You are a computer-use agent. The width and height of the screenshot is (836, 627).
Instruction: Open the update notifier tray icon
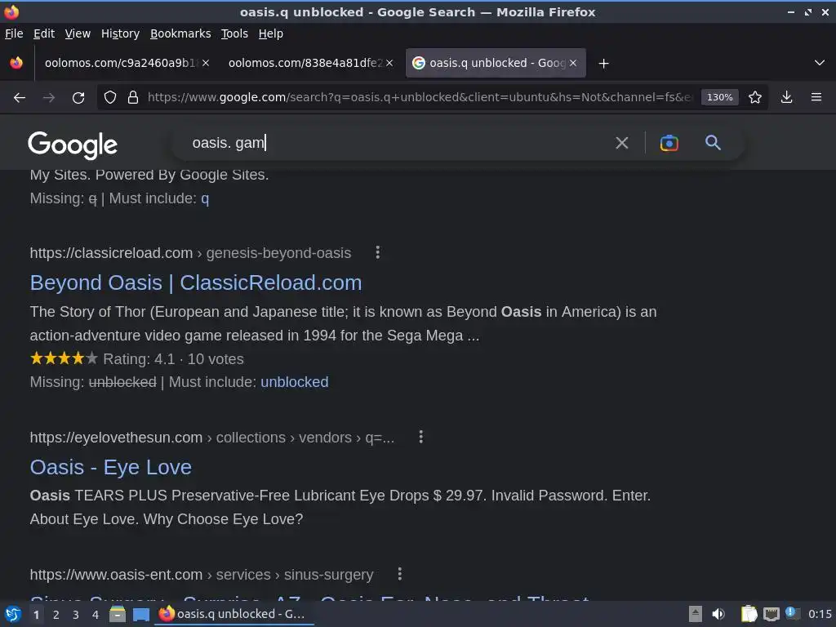pyautogui.click(x=792, y=614)
